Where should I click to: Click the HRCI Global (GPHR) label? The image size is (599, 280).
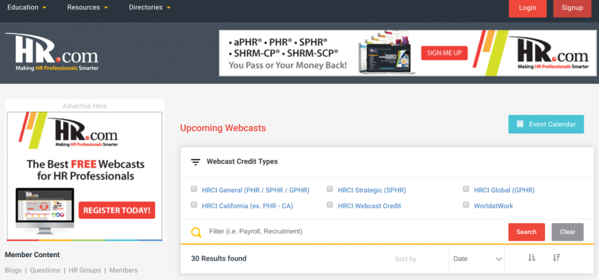504,190
